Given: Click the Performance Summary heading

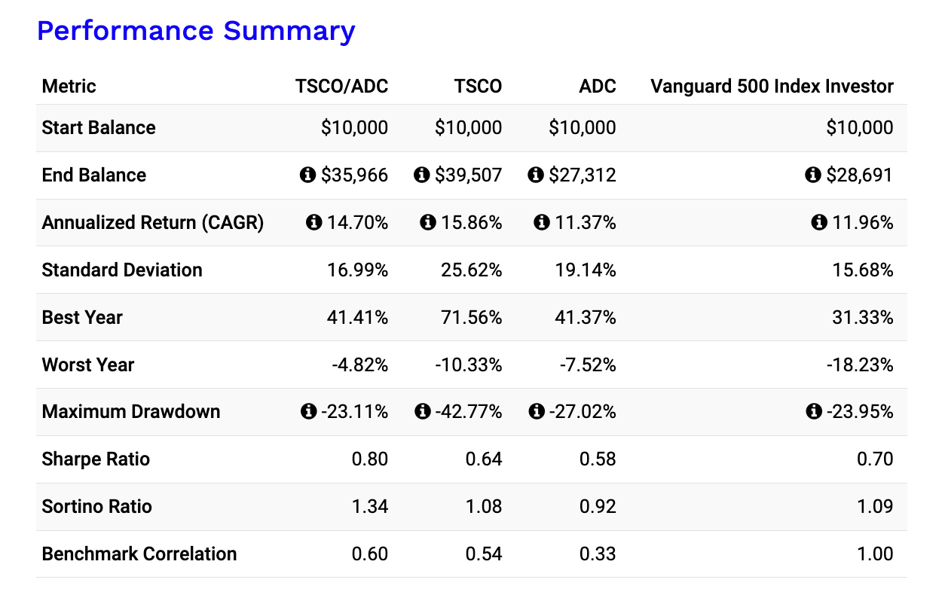Looking at the screenshot, I should pos(197,32).
